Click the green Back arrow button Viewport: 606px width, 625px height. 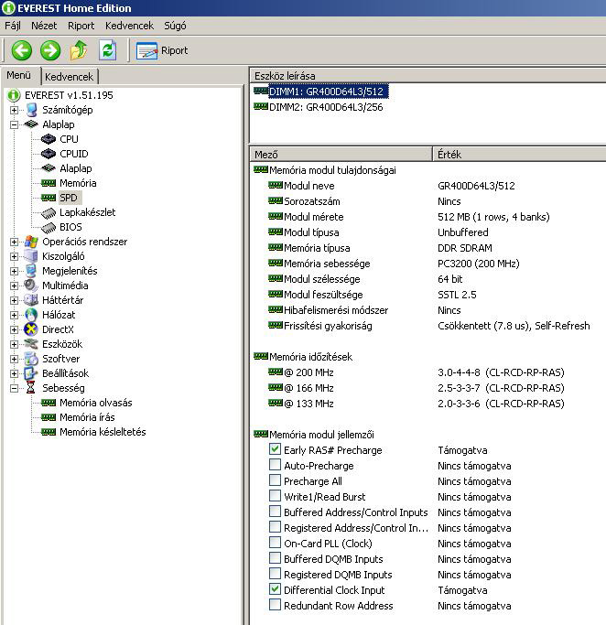[22, 50]
